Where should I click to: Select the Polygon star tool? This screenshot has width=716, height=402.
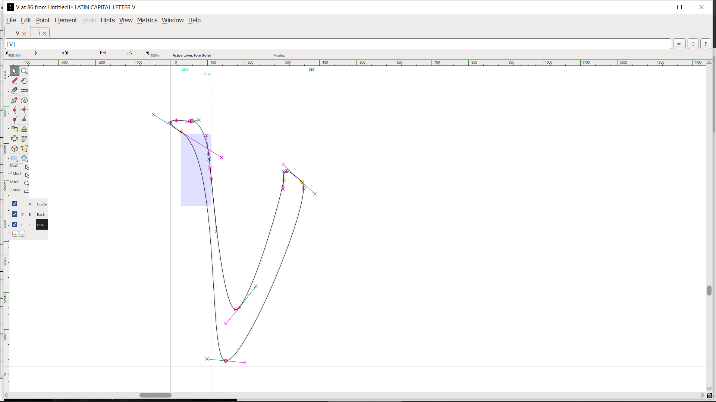coord(24,158)
